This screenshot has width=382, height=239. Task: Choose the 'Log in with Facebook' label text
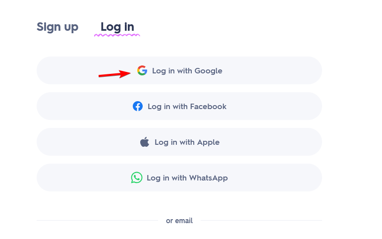[187, 107]
